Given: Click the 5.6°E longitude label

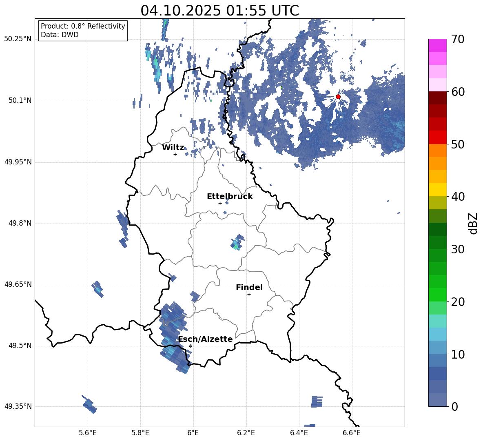Looking at the screenshot, I should [x=88, y=433].
